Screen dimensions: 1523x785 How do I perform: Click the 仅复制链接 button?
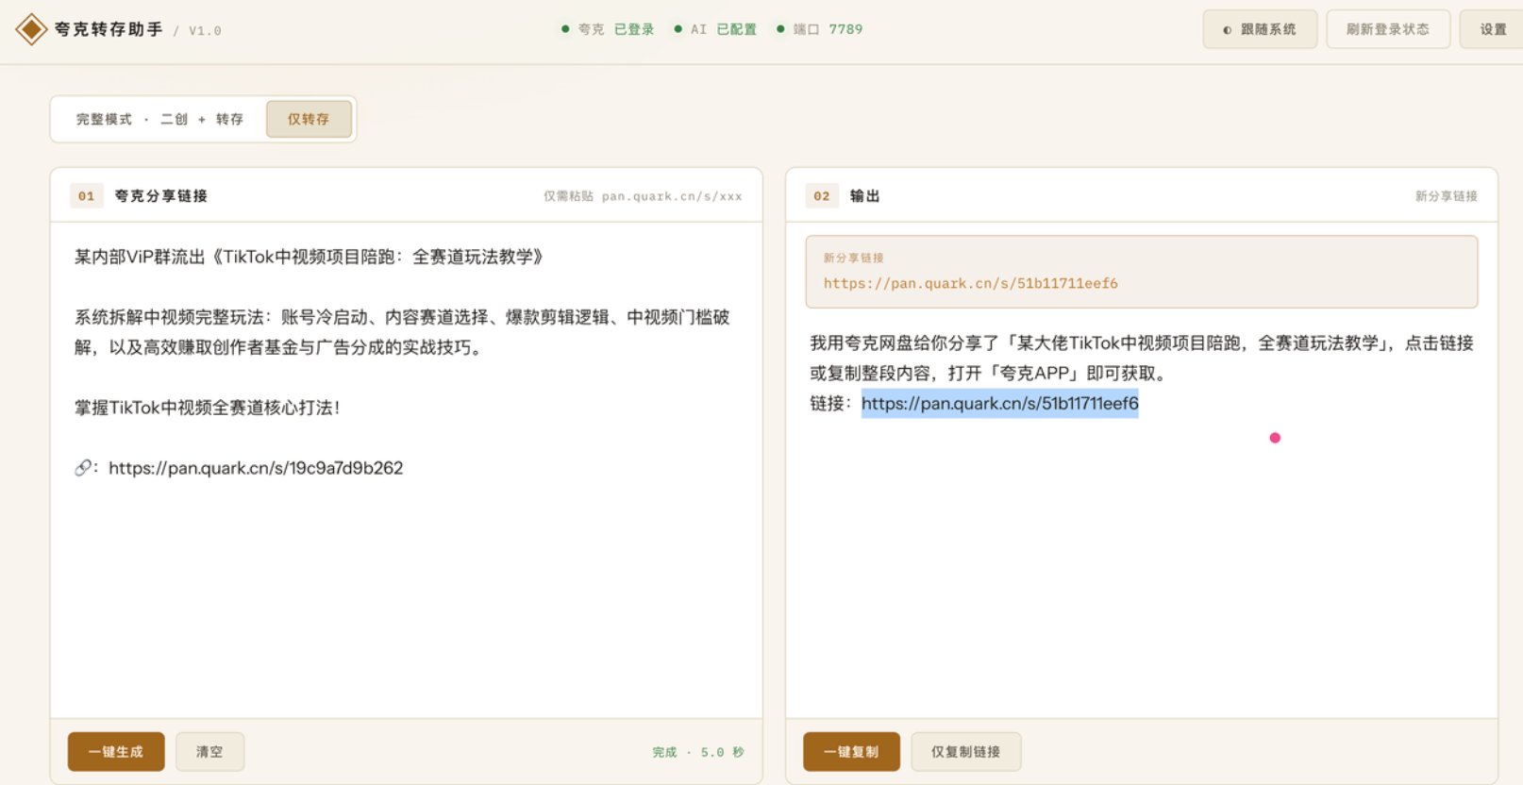tap(965, 752)
